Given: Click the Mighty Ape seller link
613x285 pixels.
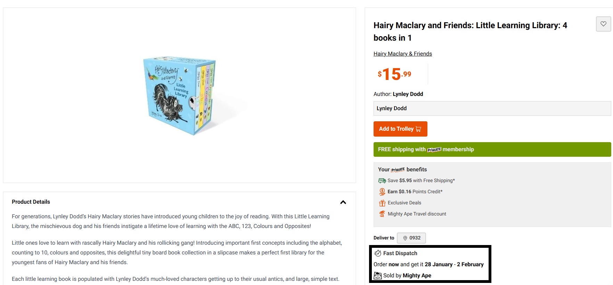Looking at the screenshot, I should coord(416,275).
